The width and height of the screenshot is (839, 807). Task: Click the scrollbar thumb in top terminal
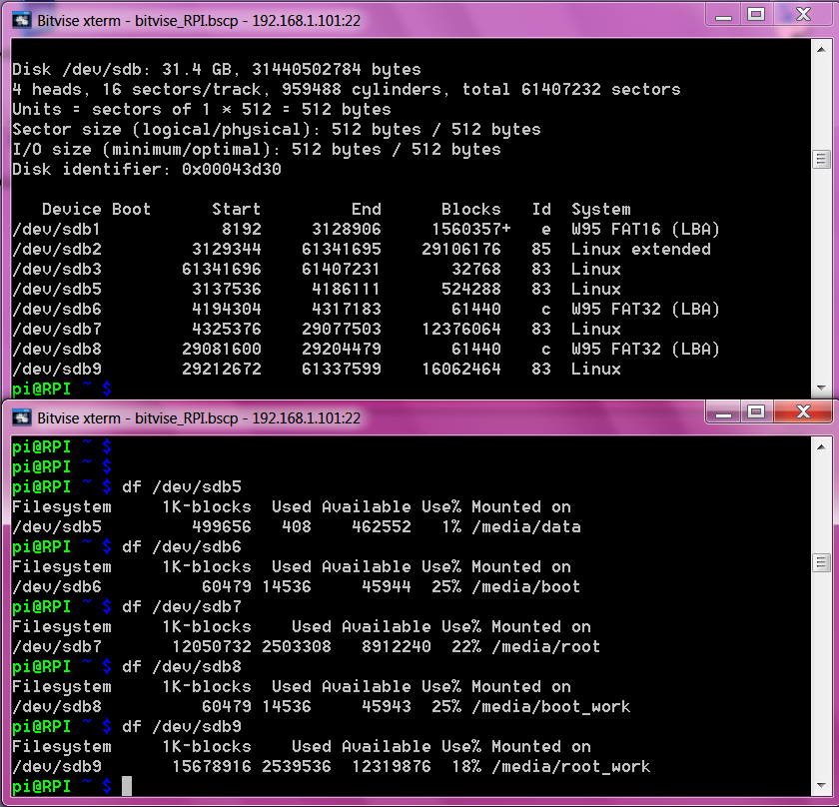821,160
